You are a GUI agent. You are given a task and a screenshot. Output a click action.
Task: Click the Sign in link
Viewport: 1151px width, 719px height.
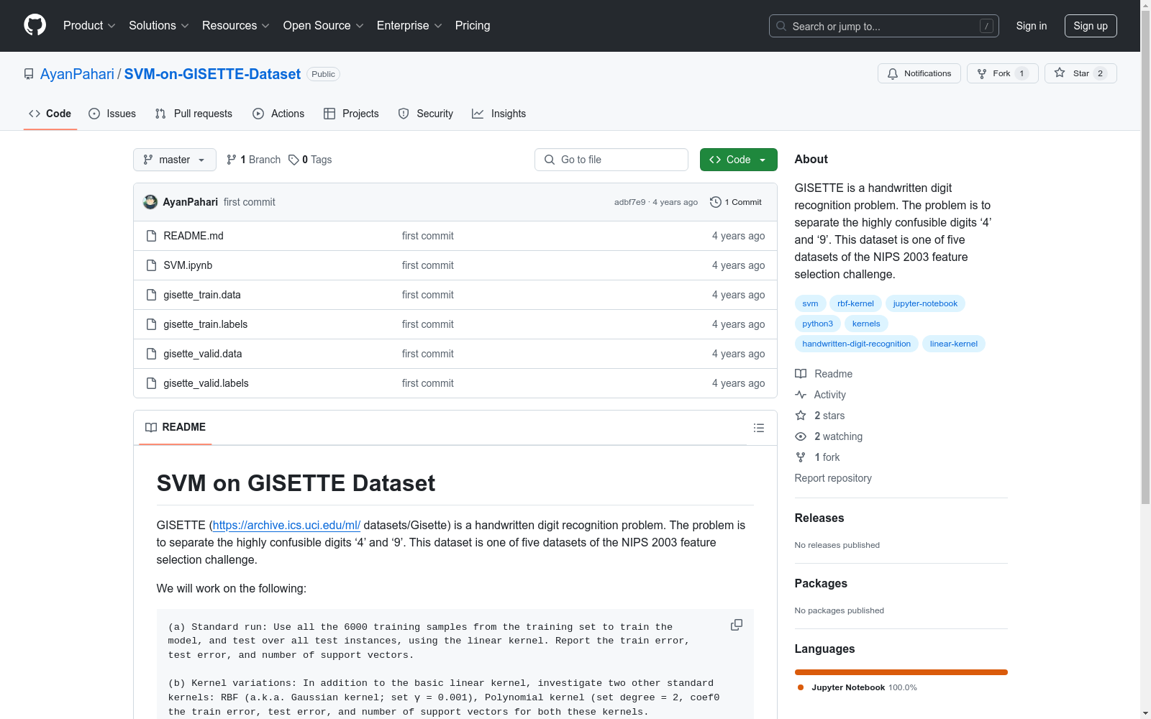(1032, 26)
